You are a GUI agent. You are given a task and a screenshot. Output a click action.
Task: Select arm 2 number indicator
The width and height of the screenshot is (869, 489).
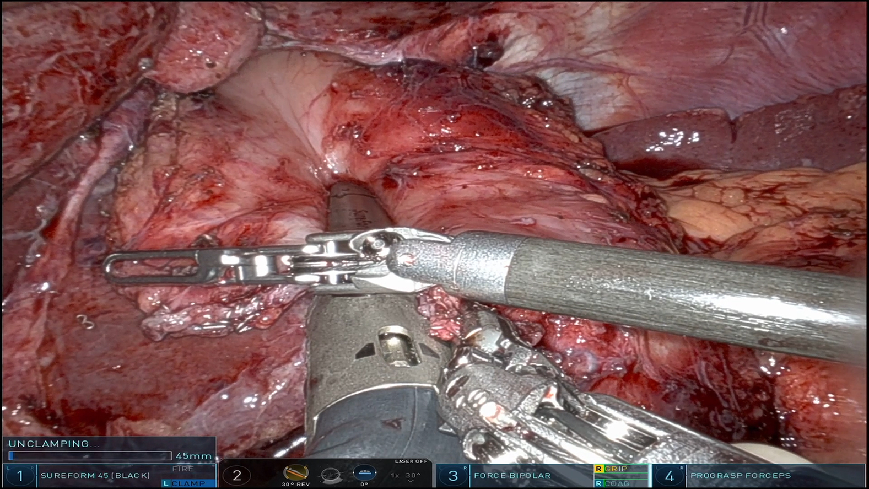point(237,475)
